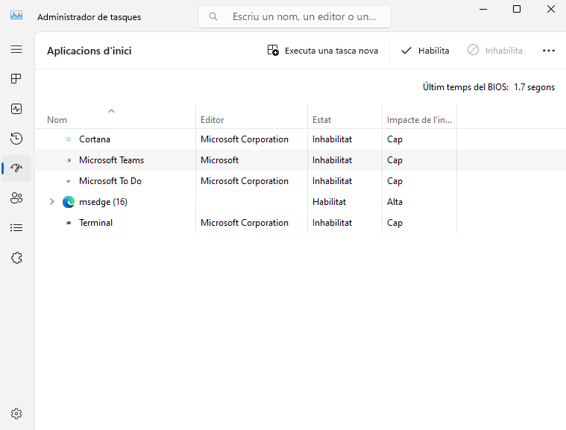Click the Habilita button

425,51
